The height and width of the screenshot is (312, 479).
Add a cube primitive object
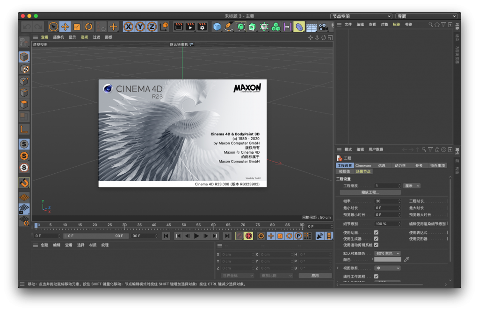217,27
